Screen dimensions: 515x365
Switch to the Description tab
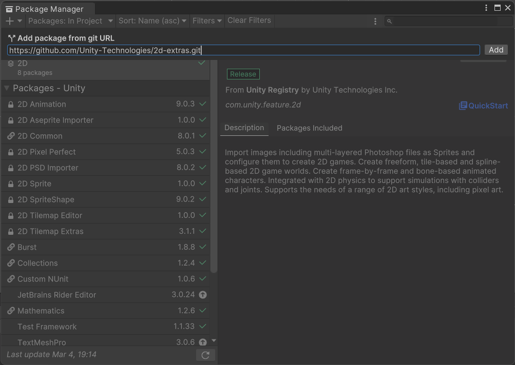click(x=244, y=128)
